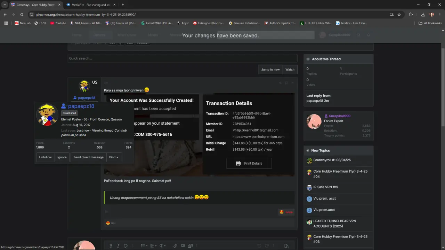Open the Koyso bookmark
445x250 pixels.
[183, 23]
